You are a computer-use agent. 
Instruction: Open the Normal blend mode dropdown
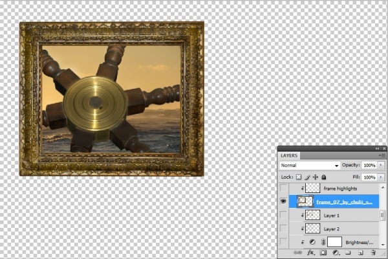(x=310, y=165)
